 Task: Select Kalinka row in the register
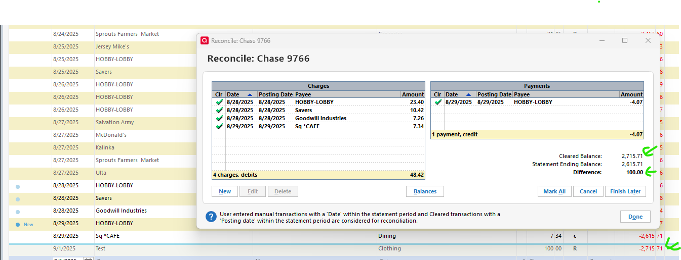point(103,147)
